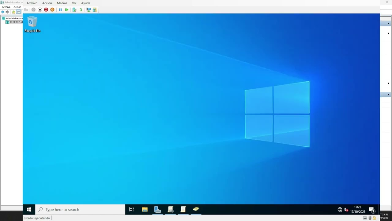Click the plain paper scroll taskbar icon
The width and height of the screenshot is (392, 221).
click(x=183, y=210)
